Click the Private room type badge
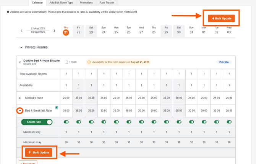This screenshot has width=256, height=164. (x=224, y=62)
